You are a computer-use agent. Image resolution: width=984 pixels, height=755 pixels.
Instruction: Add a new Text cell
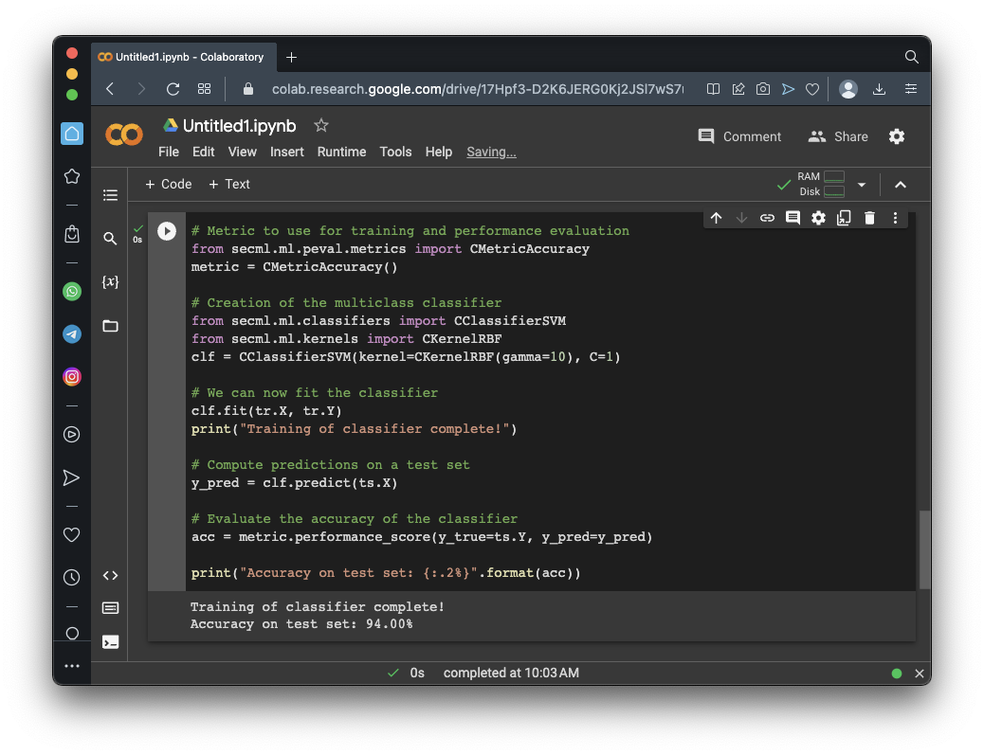(x=229, y=184)
